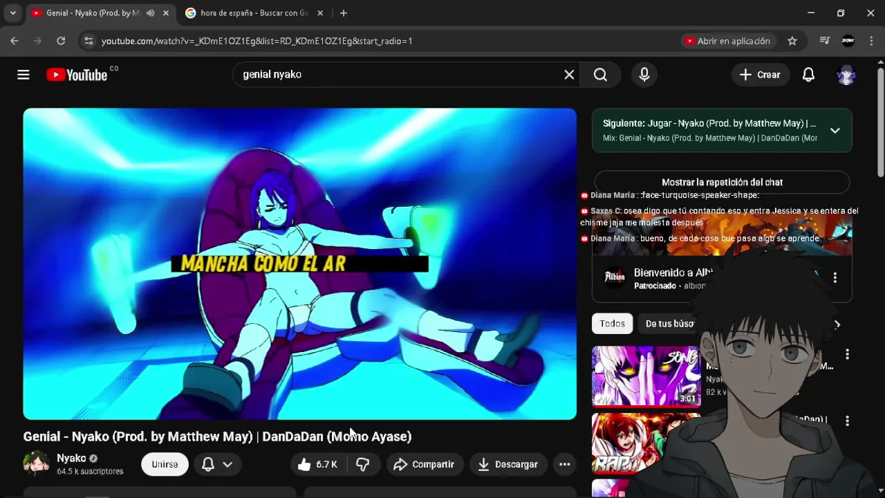Open options for the first recommended video
Image resolution: width=885 pixels, height=498 pixels.
(x=847, y=354)
